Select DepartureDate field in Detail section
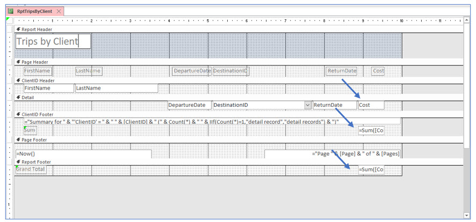Viewport: 476px width, 222px height. (190, 105)
